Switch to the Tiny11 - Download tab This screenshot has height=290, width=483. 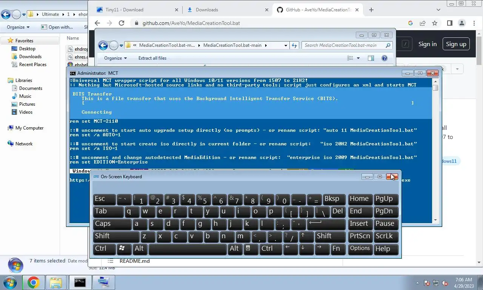pos(136,10)
